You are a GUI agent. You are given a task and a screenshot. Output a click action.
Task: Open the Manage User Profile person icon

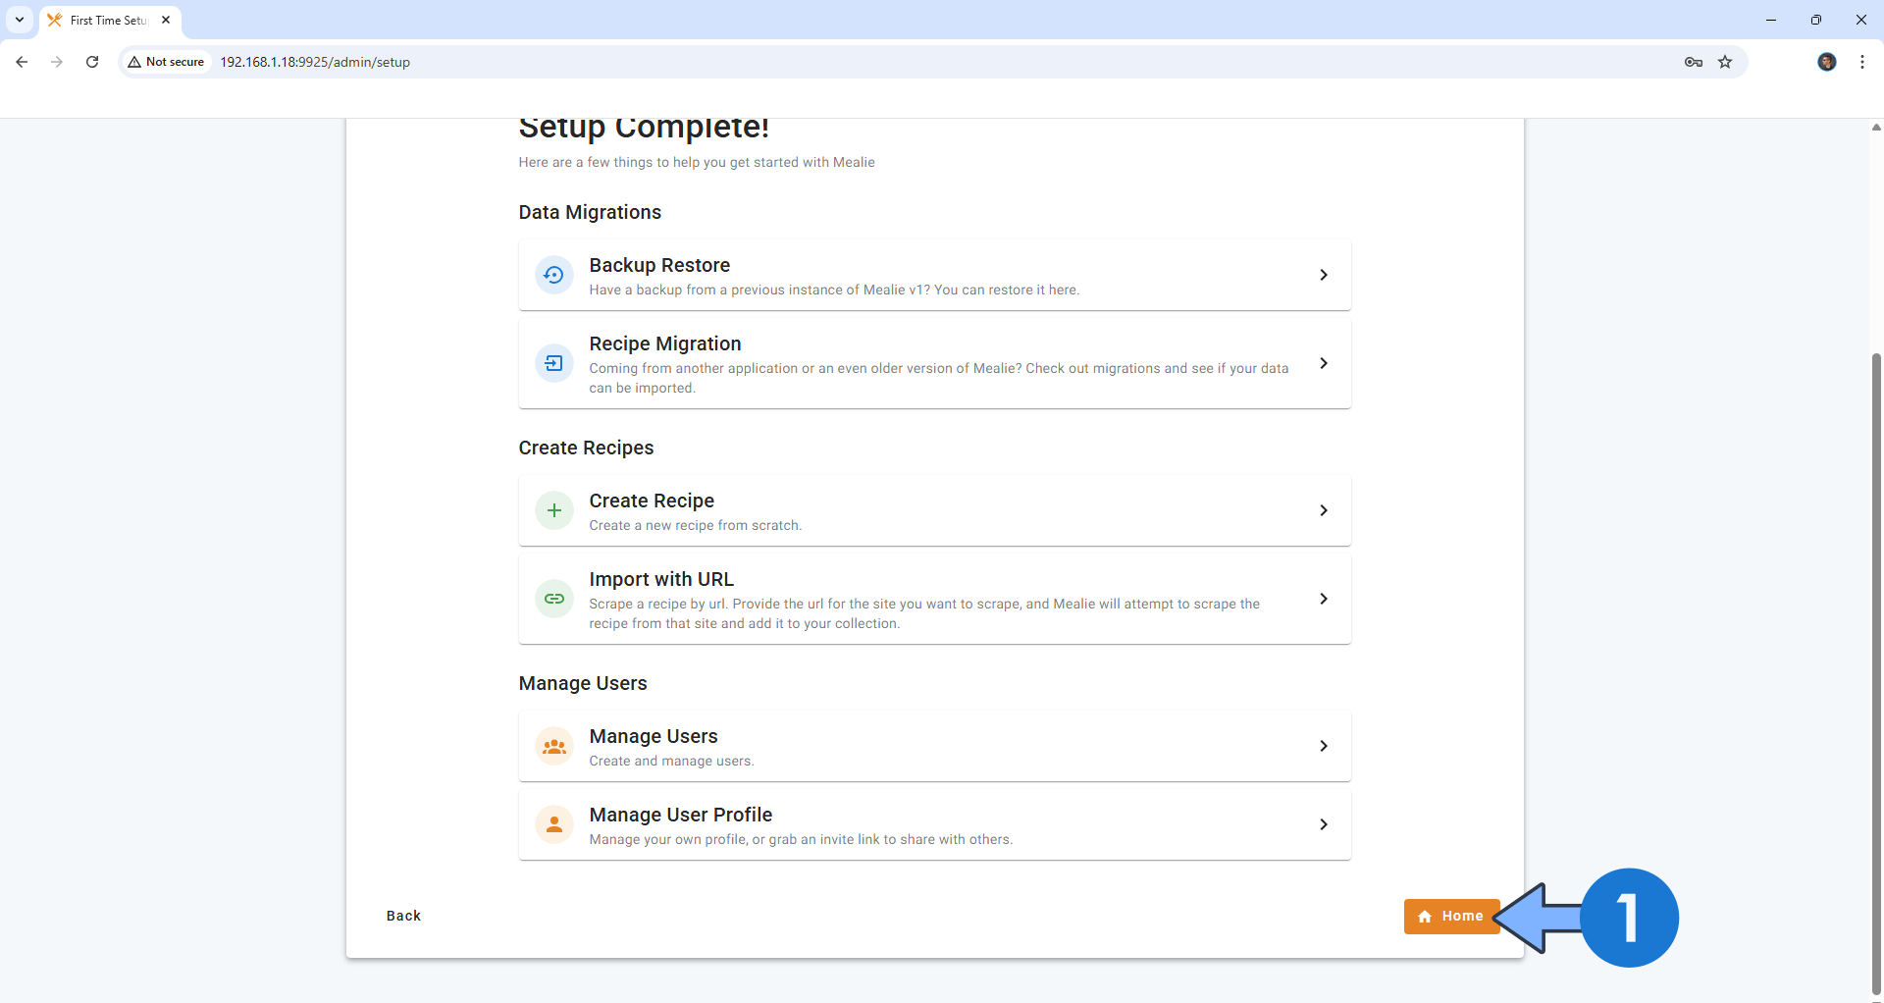pyautogui.click(x=553, y=823)
